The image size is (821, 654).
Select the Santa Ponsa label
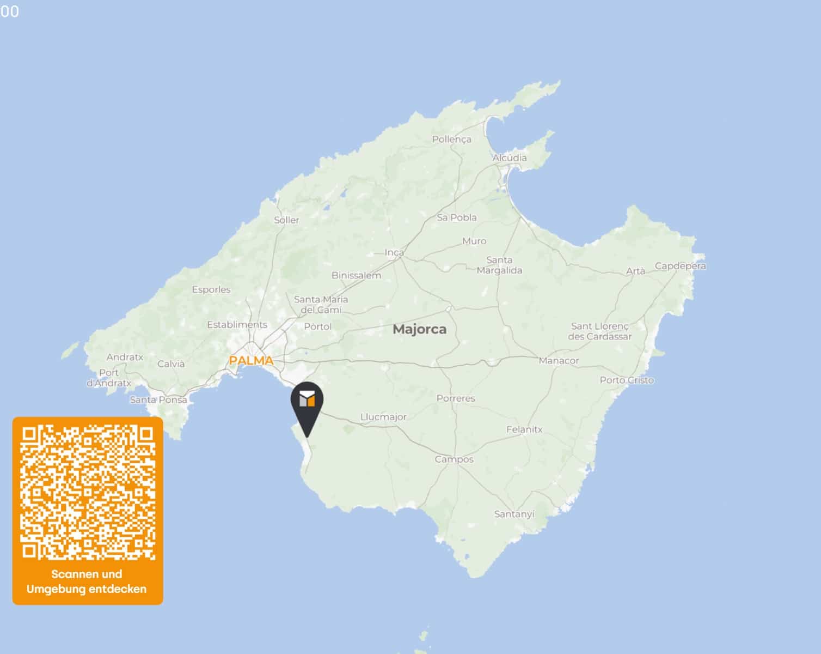pyautogui.click(x=158, y=400)
